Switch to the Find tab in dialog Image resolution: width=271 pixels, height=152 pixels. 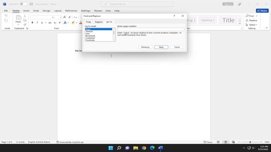[88, 22]
